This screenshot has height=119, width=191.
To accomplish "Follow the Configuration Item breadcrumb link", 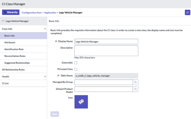I will pyautogui.click(x=32, y=13).
